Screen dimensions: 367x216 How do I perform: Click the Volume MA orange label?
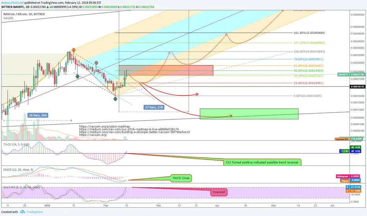coord(342,139)
